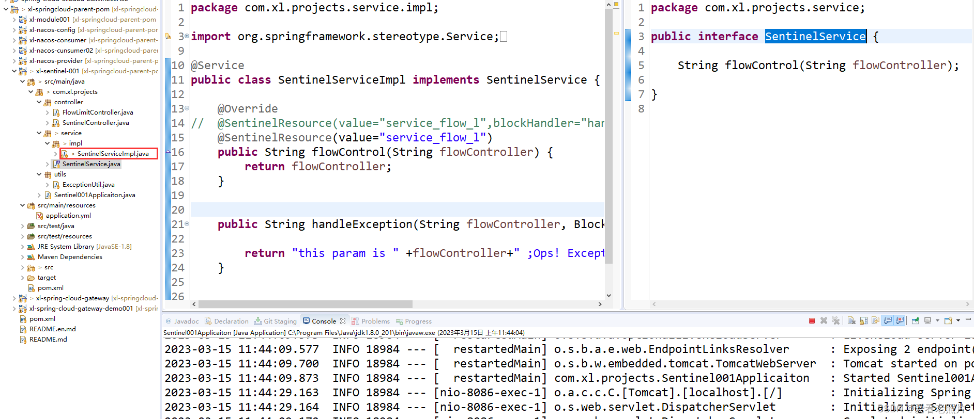The height and width of the screenshot is (419, 974).
Task: Click the scroll-right arrow of the left editor
Action: pyautogui.click(x=600, y=304)
